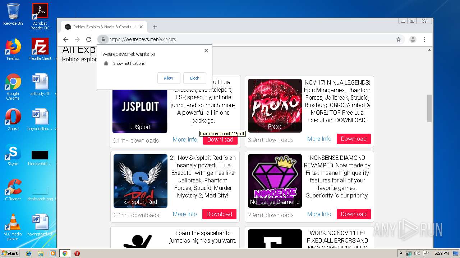
Task: Close the Roblox Exploits tab
Action: (x=141, y=27)
